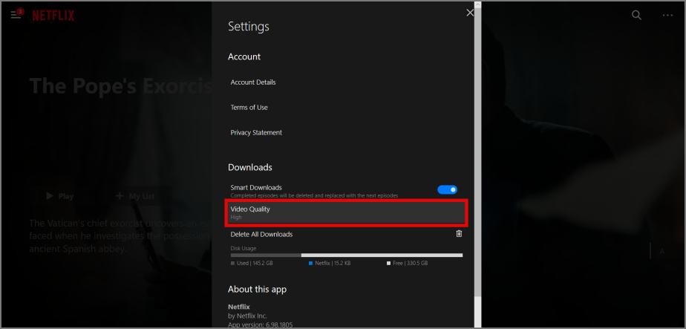Click the Downloads section heading
The image size is (686, 329).
pos(249,167)
